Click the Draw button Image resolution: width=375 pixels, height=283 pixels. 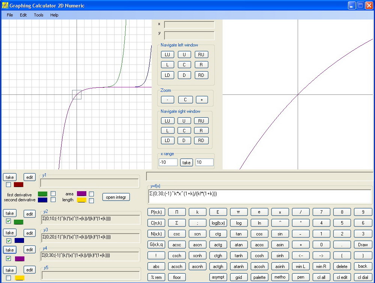[x=363, y=244]
